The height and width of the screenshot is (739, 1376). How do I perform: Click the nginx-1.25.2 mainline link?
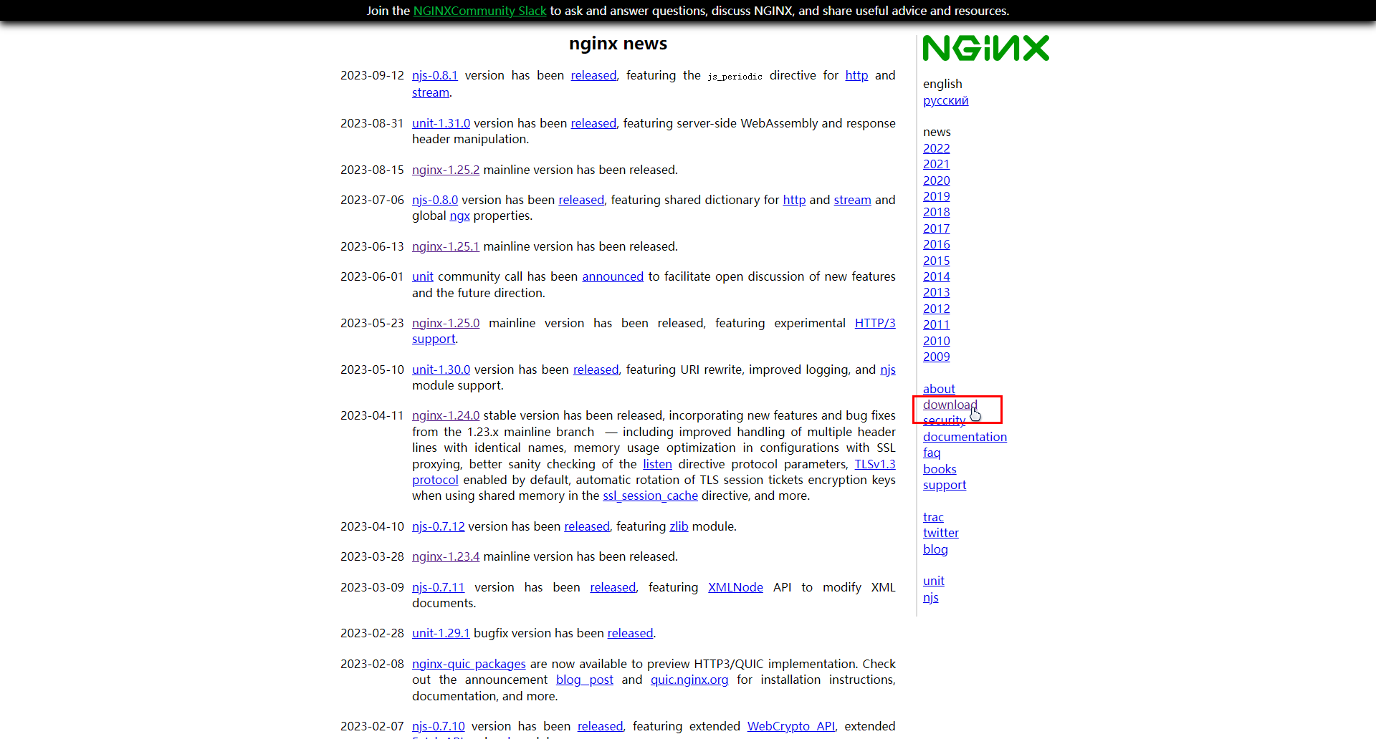pyautogui.click(x=445, y=170)
